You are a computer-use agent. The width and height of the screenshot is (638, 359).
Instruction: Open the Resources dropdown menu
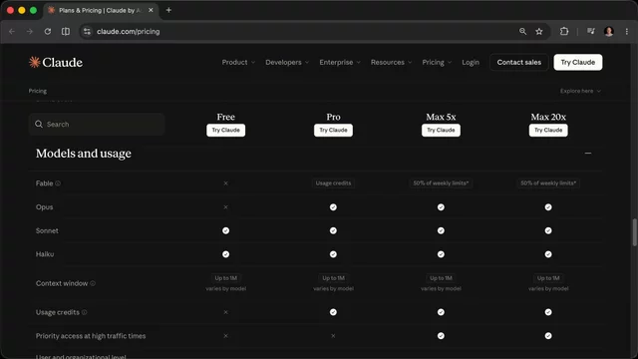click(391, 62)
